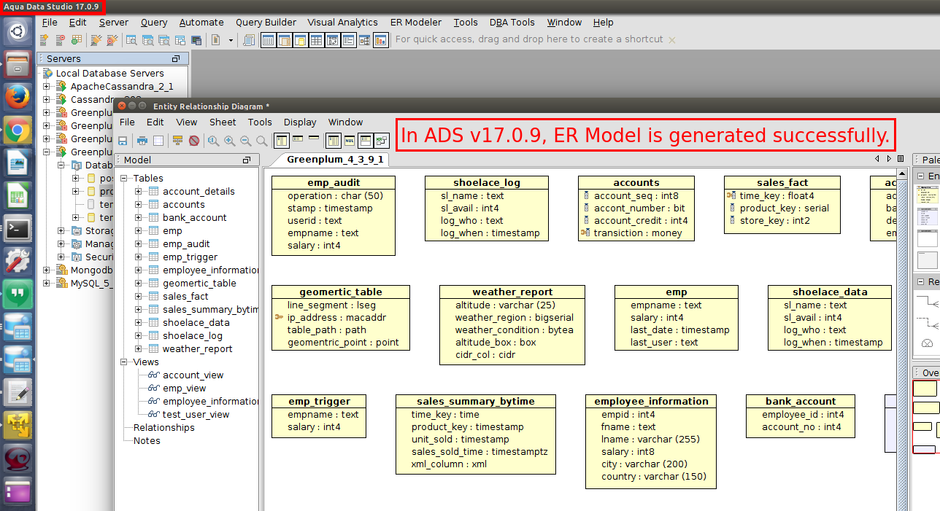This screenshot has width=940, height=511.
Task: Undock the Servers panel
Action: coord(175,59)
